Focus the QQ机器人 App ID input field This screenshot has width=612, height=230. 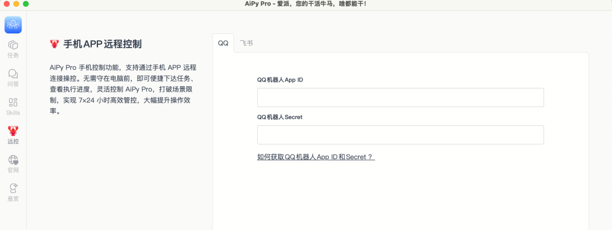400,97
